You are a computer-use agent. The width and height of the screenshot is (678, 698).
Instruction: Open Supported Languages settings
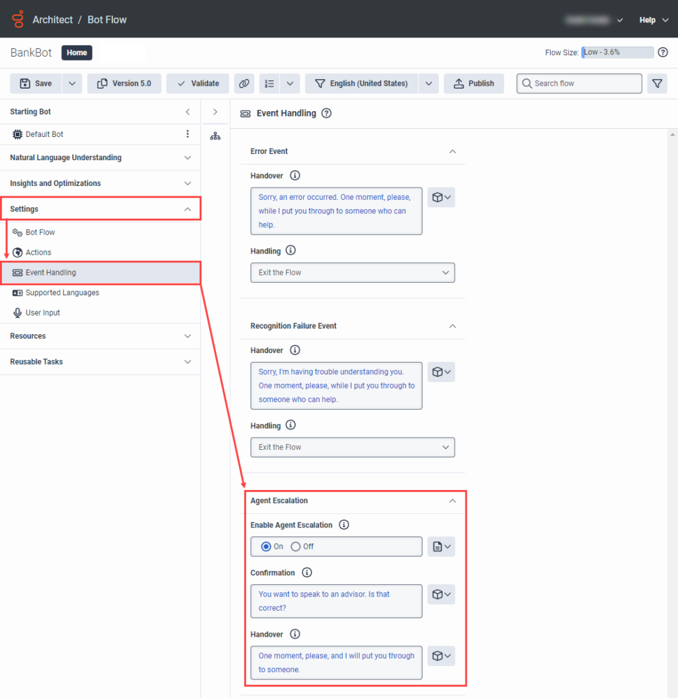[x=62, y=292]
